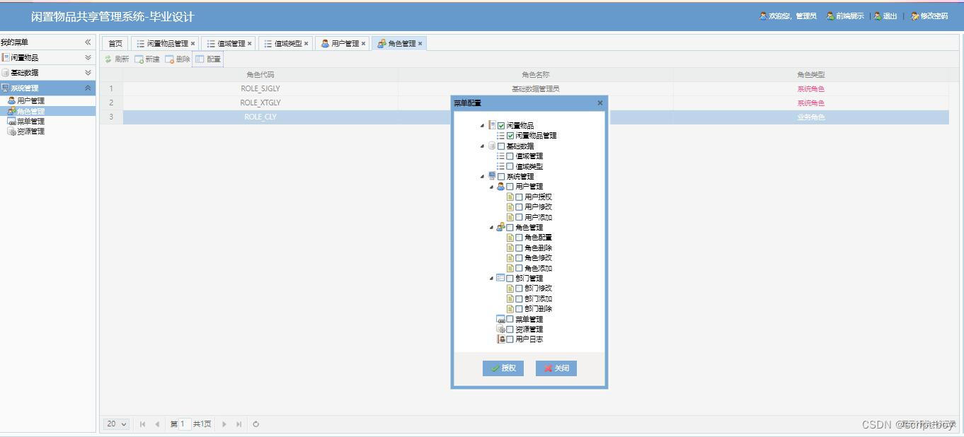Click the pager reload icon

pyautogui.click(x=256, y=424)
